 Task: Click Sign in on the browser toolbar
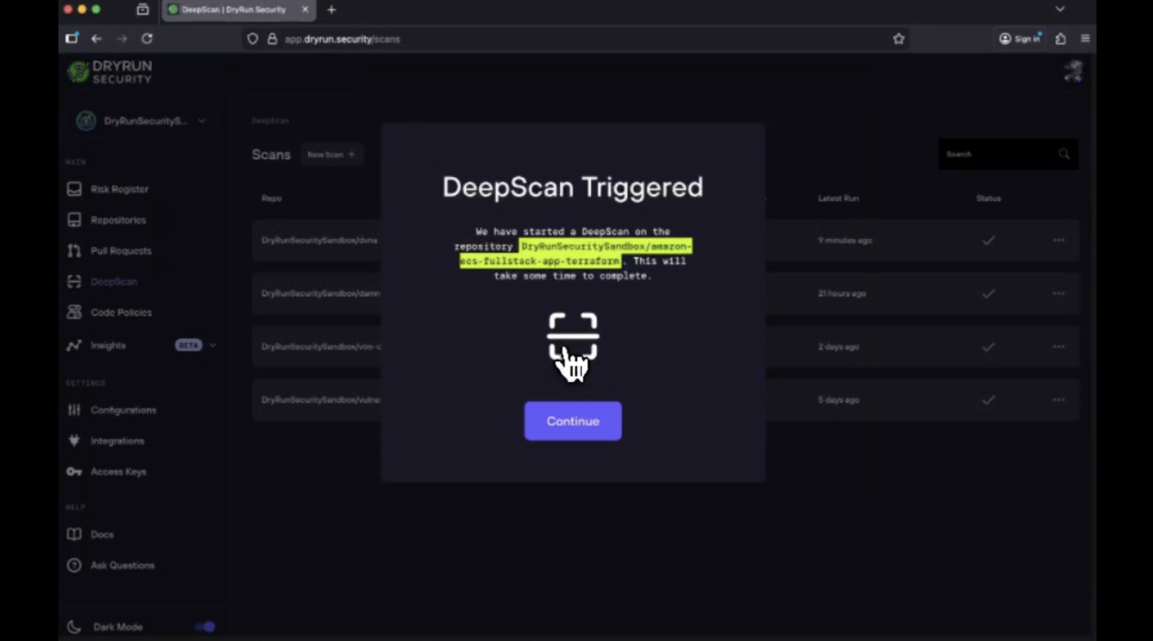point(1020,39)
